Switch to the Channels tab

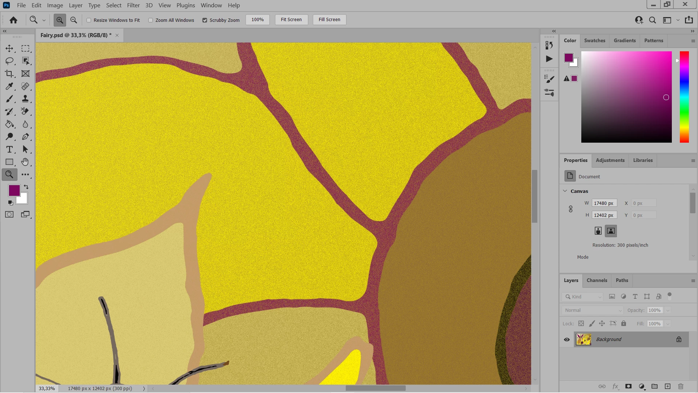pyautogui.click(x=597, y=280)
